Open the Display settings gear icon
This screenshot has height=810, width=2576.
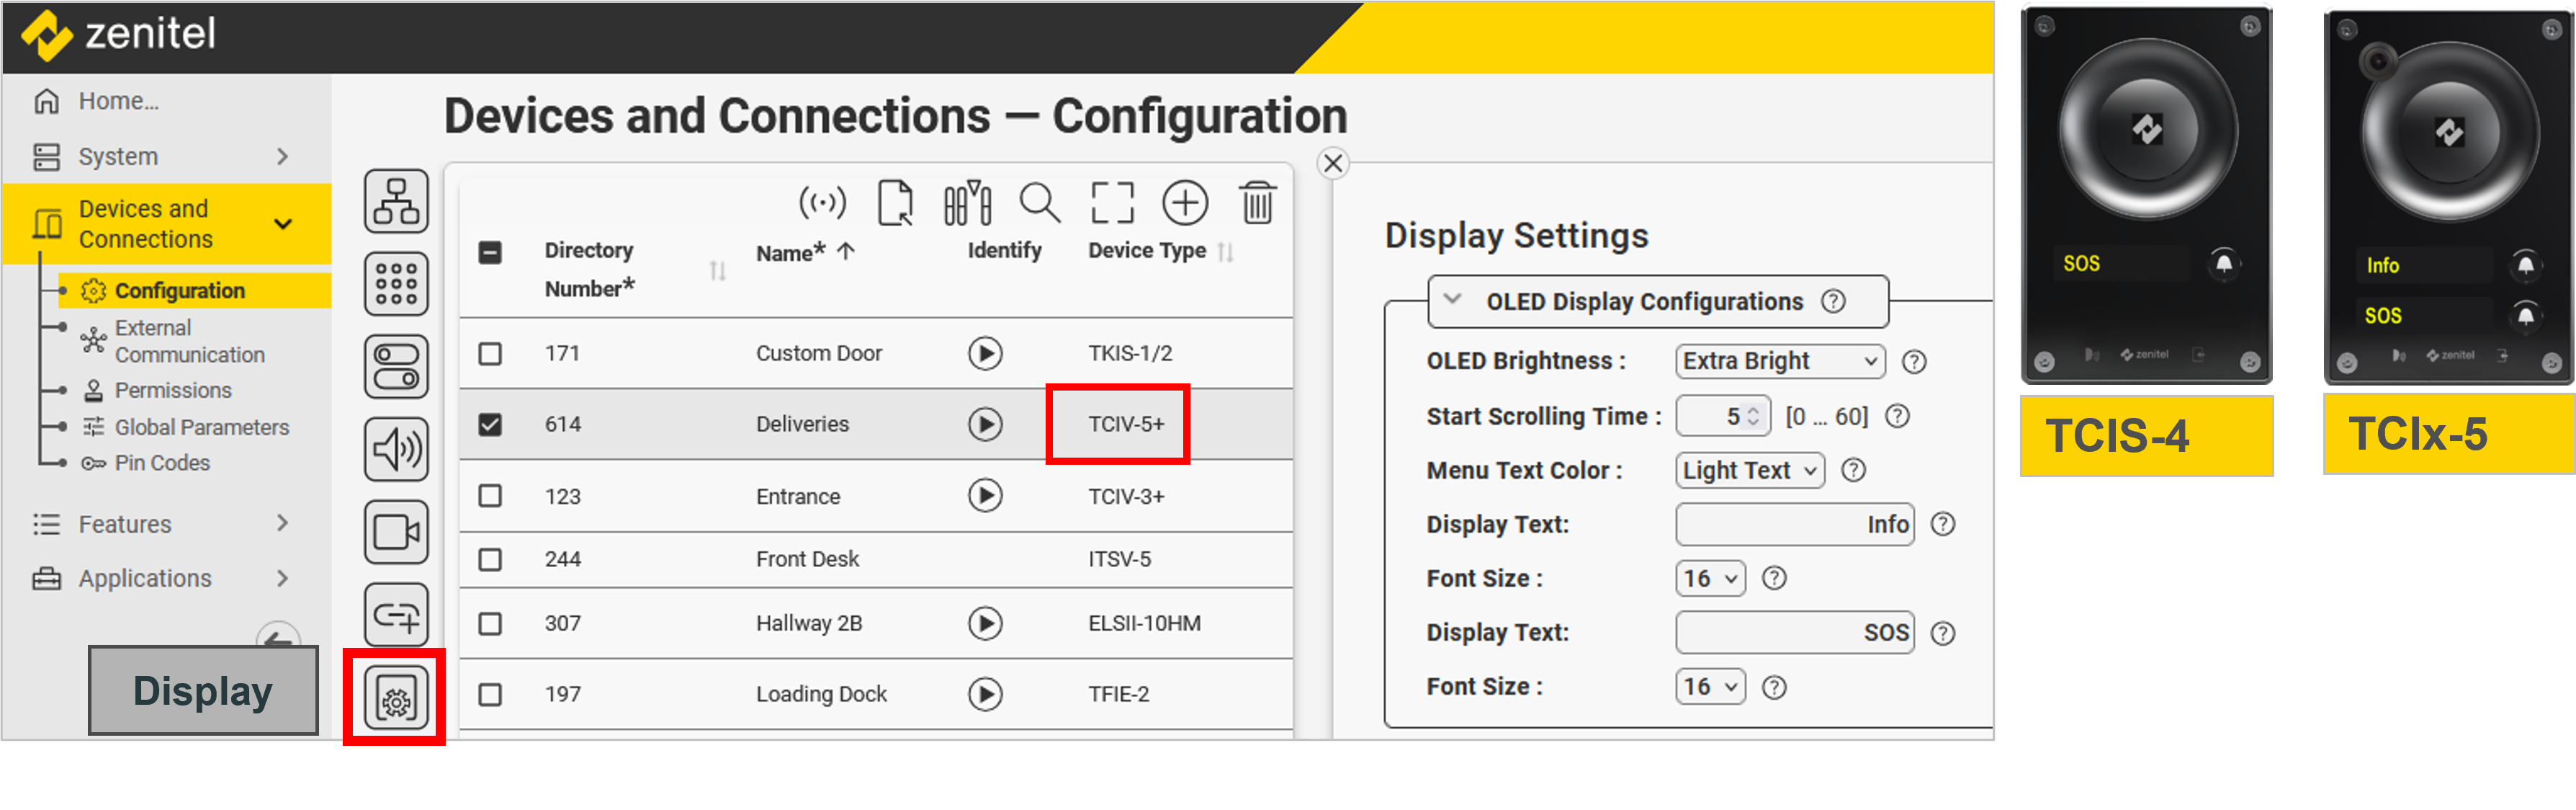(396, 697)
